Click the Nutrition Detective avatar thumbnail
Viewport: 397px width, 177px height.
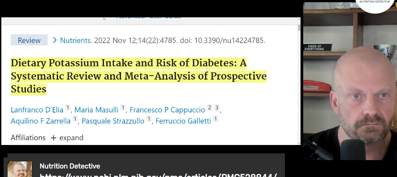point(20,169)
